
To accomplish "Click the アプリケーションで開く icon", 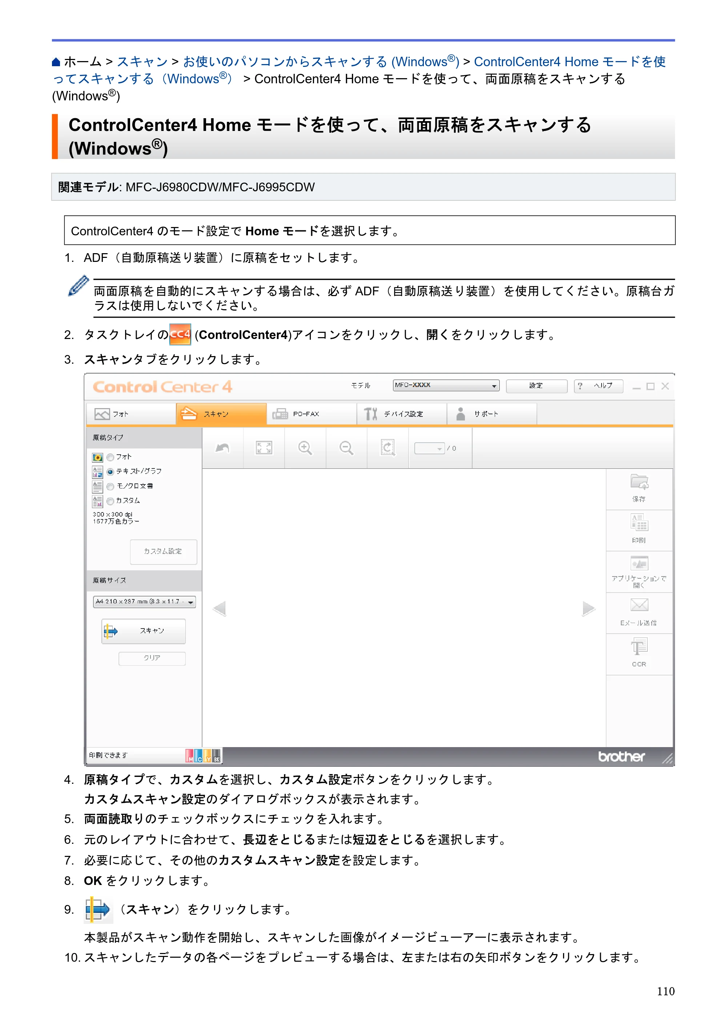I will point(639,563).
